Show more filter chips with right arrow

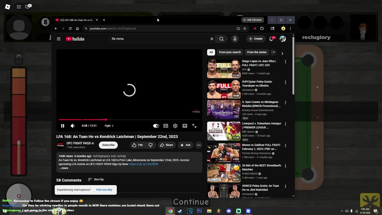click(282, 53)
